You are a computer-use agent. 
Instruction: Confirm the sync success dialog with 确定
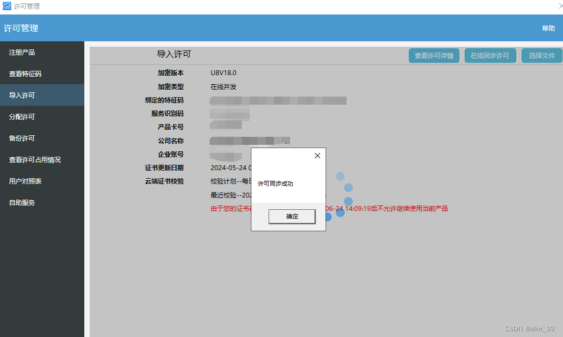292,216
